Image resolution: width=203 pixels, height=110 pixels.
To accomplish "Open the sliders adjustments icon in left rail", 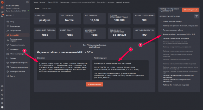I will point(2,90).
